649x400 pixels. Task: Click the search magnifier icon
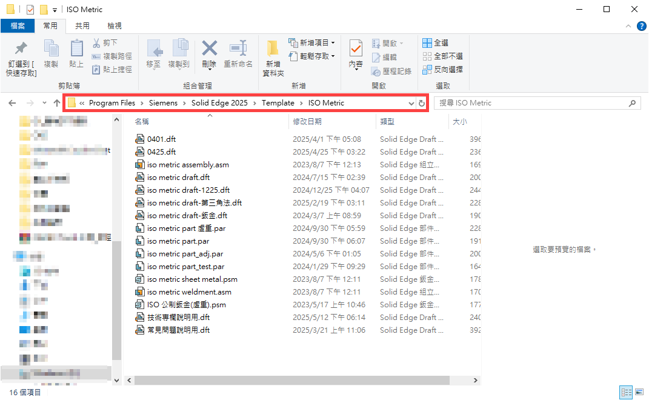(632, 103)
